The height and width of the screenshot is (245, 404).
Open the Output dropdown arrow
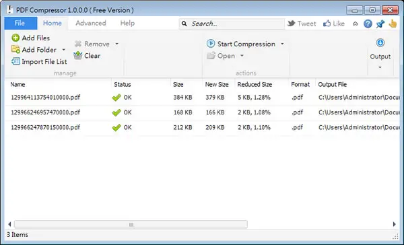[x=380, y=67]
